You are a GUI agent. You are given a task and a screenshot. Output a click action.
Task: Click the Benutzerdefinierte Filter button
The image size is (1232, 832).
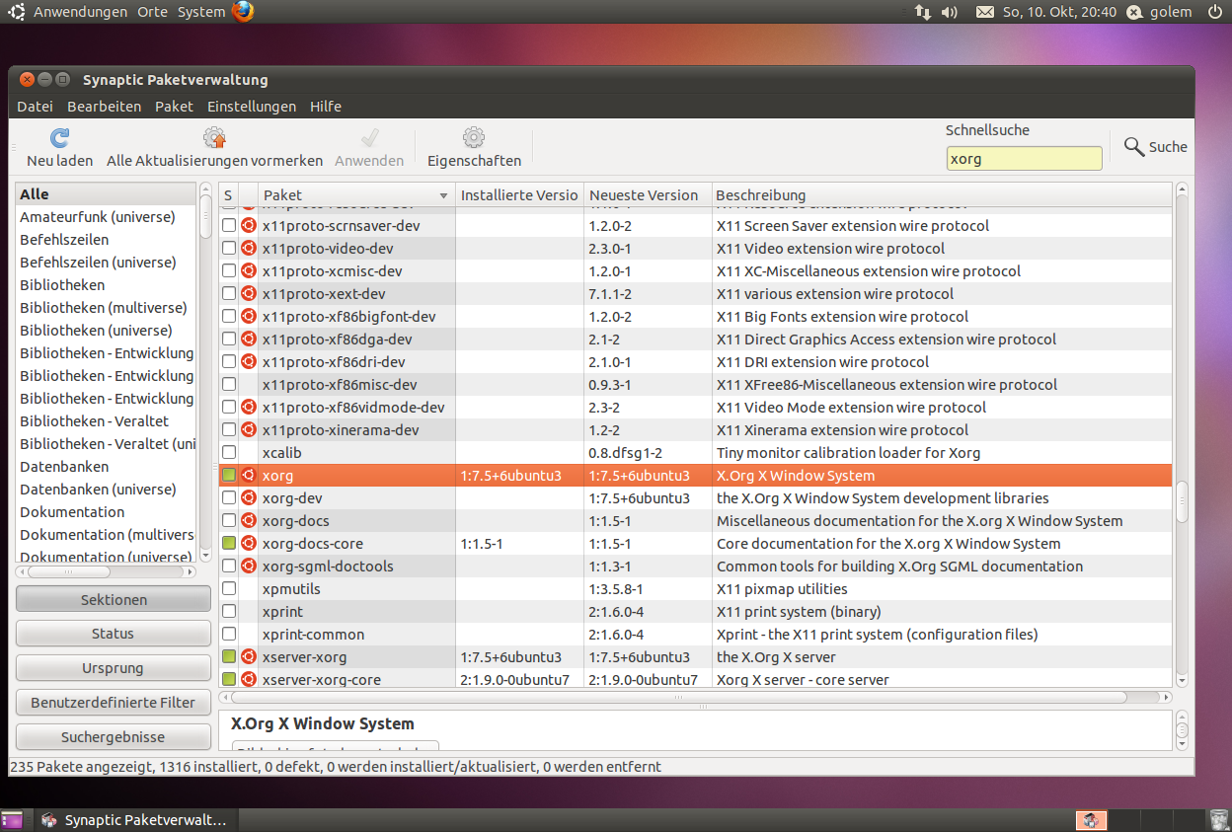(114, 703)
